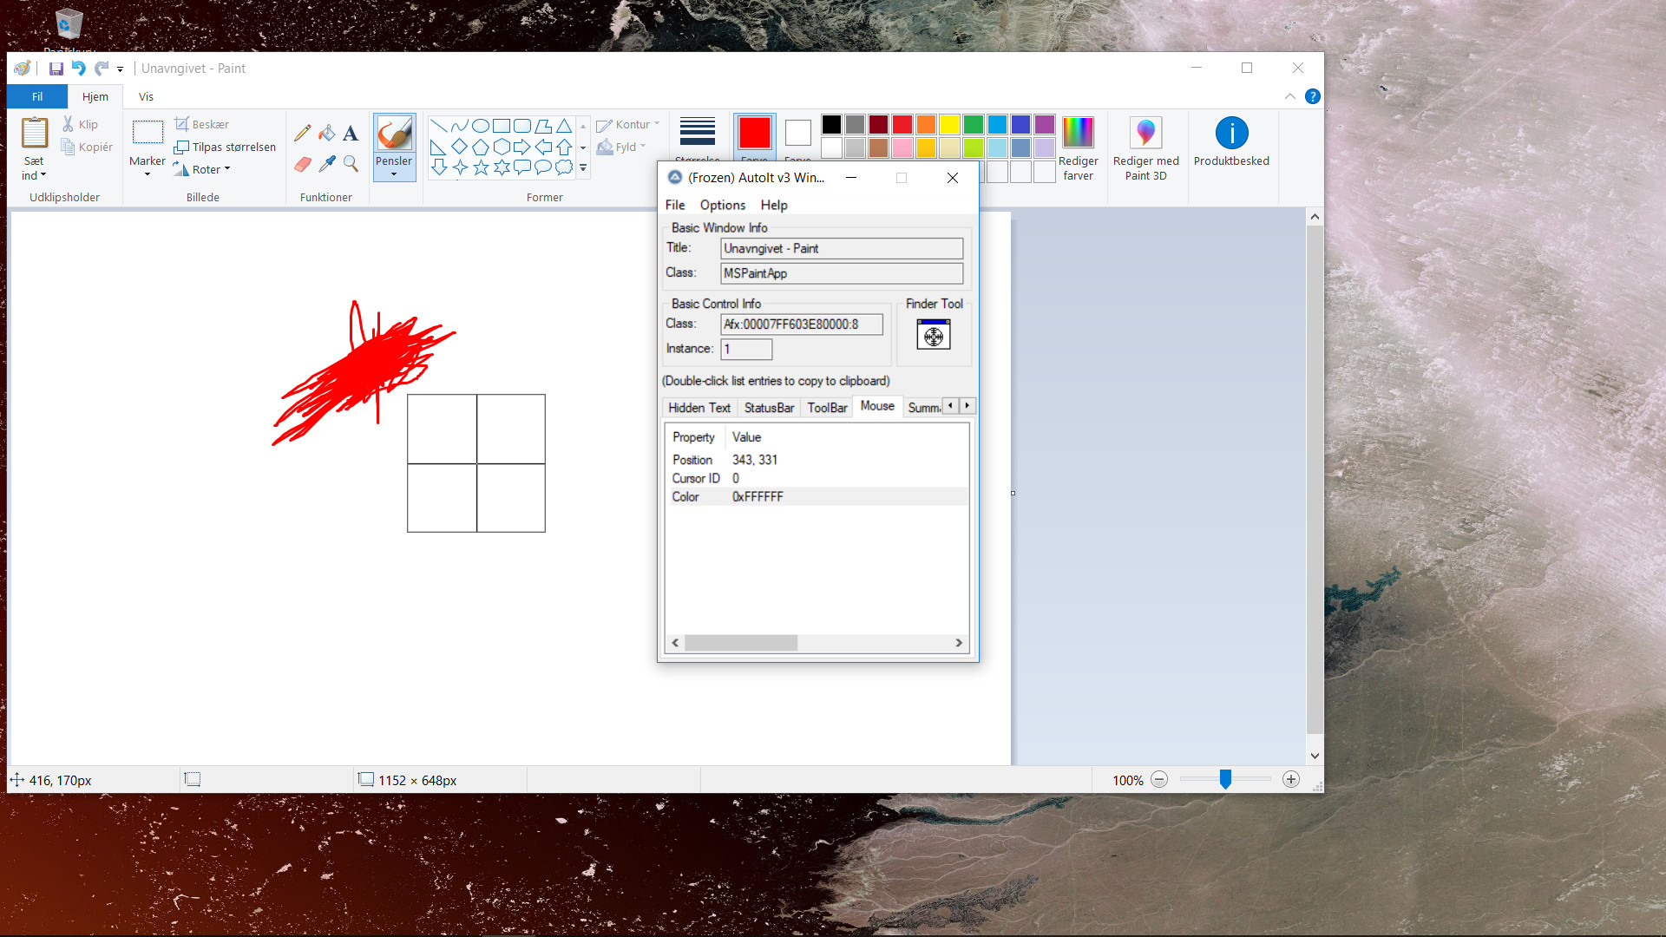
Task: Select the Text tool
Action: coord(351,134)
